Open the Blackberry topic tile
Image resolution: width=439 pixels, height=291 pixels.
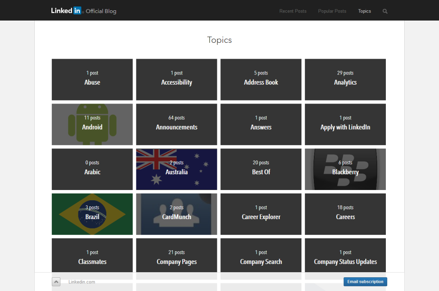(x=345, y=169)
